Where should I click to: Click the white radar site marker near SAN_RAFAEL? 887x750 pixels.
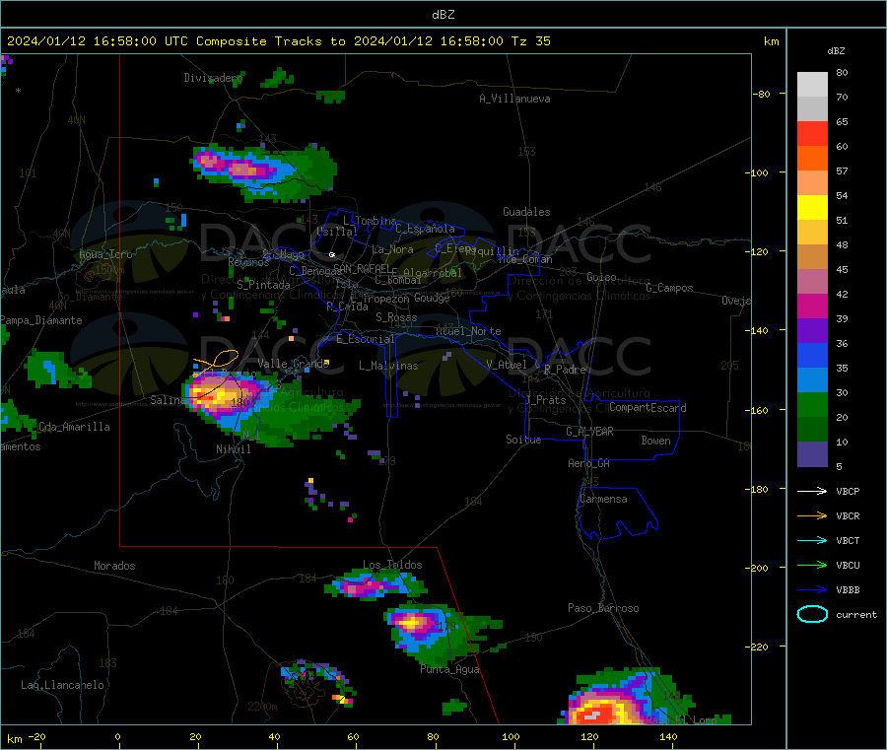[332, 255]
